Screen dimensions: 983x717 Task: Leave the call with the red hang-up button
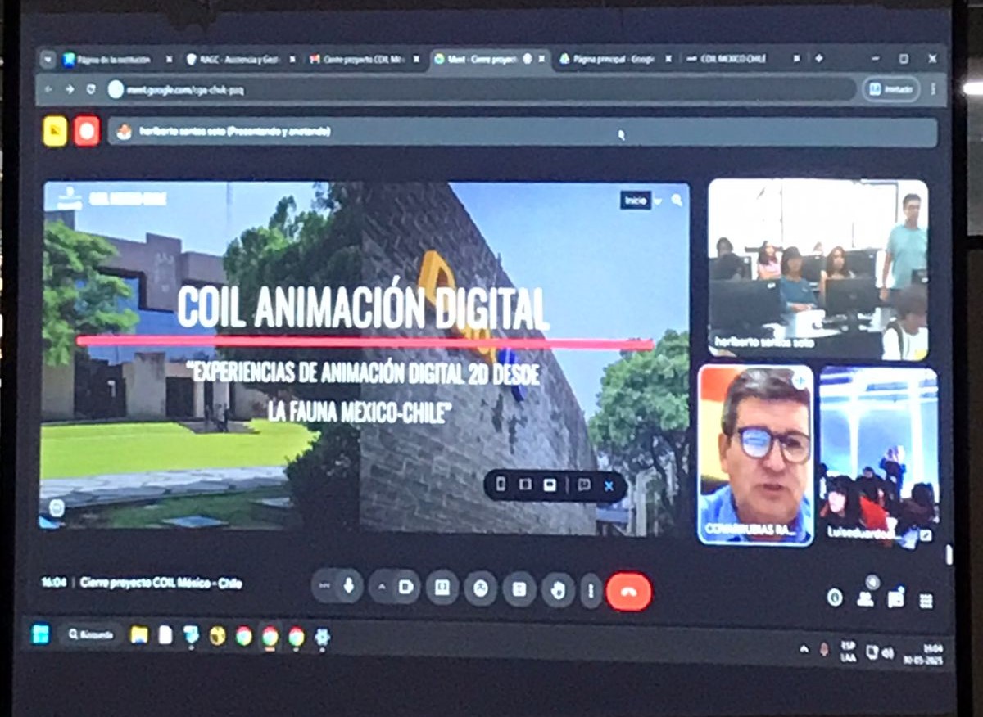[628, 591]
